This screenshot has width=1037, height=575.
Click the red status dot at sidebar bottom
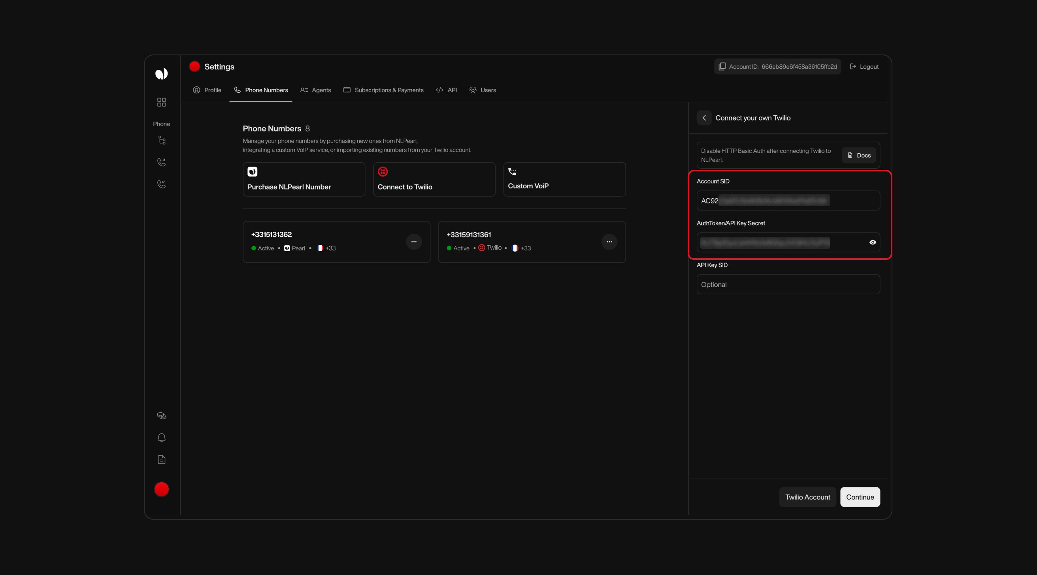tap(161, 489)
